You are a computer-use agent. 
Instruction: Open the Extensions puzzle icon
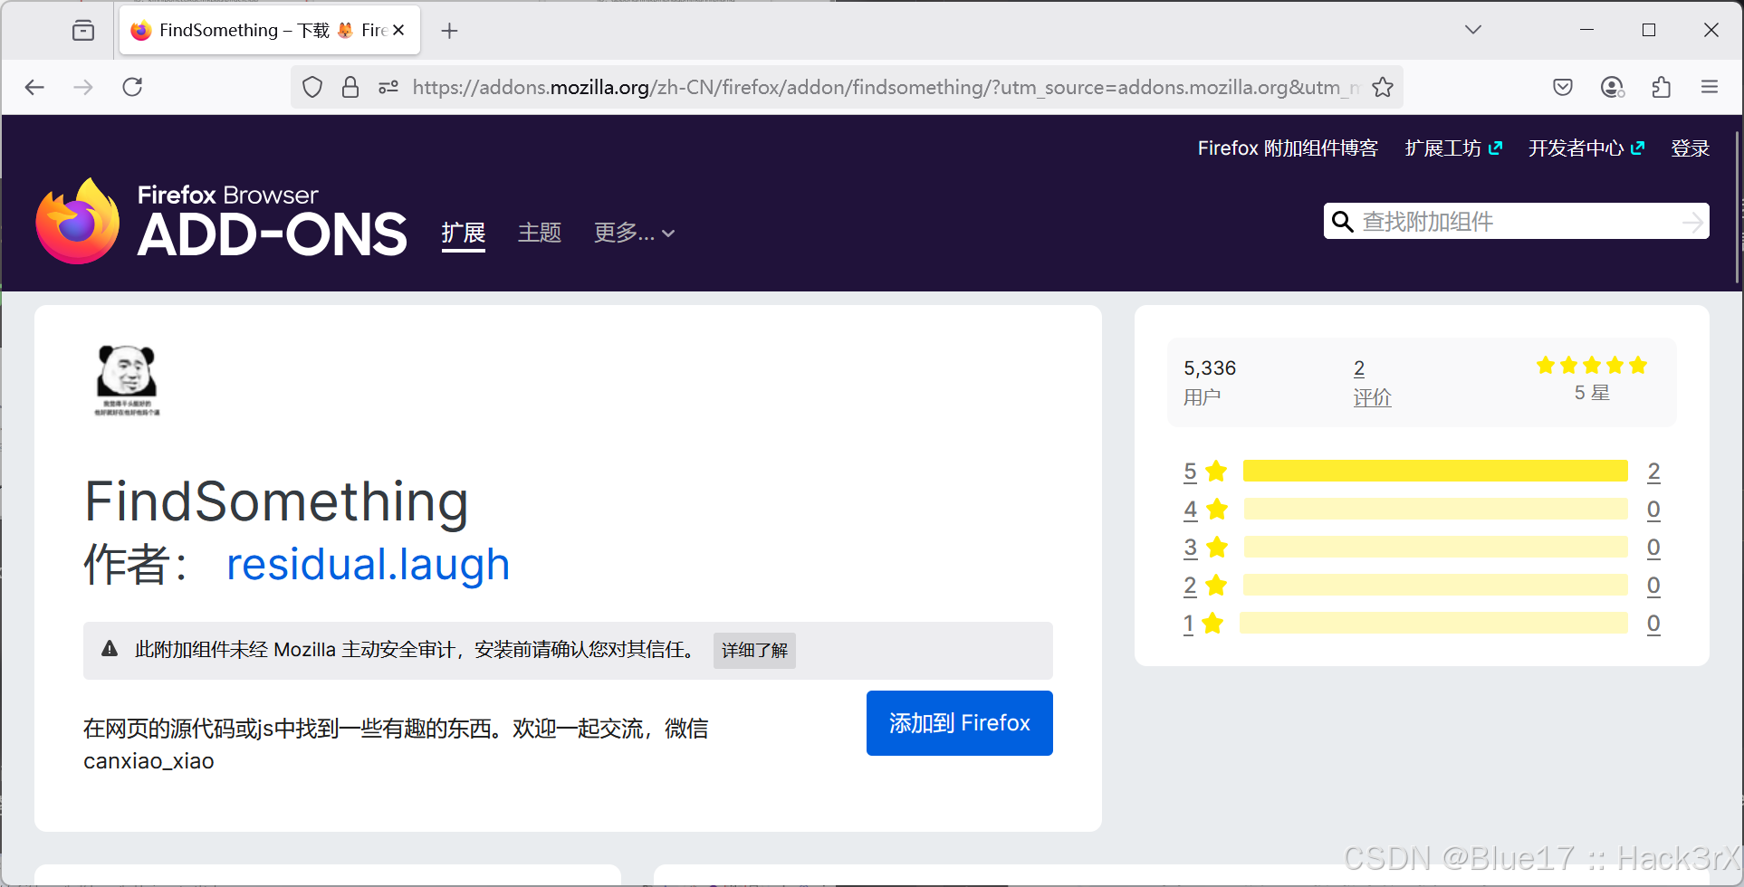[1661, 87]
